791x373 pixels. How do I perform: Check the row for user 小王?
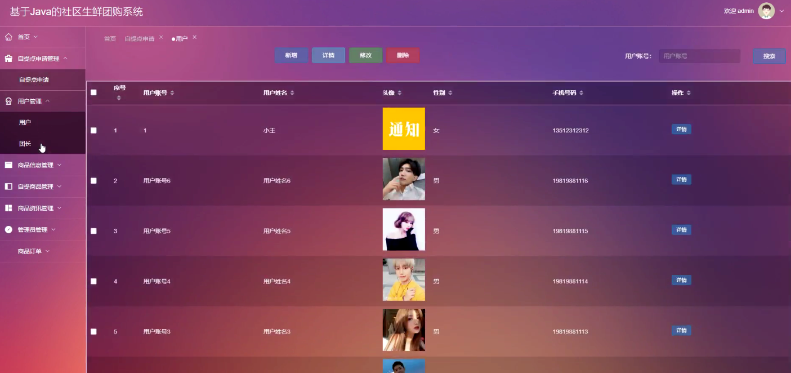(93, 130)
